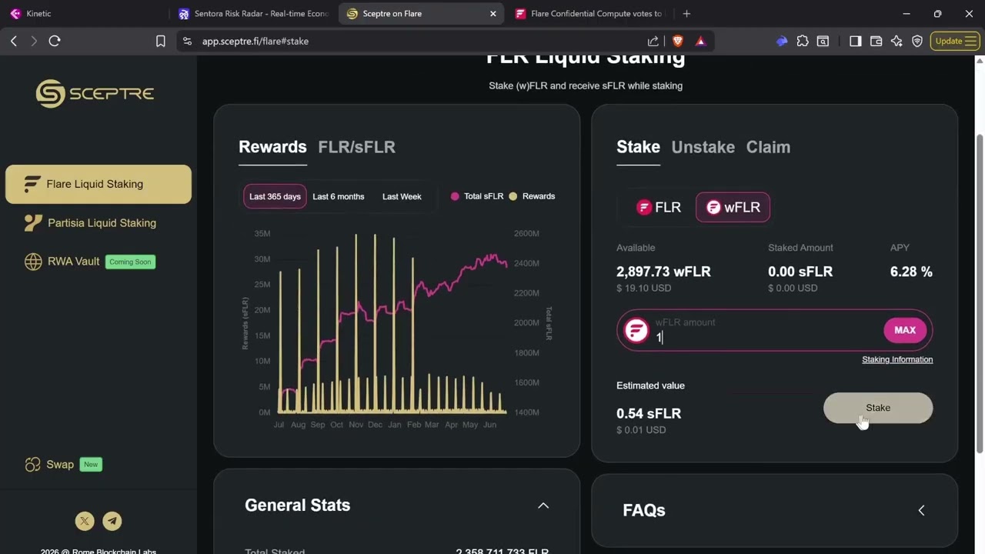The height and width of the screenshot is (554, 985).
Task: Open the Brave Shields lion icon
Action: tap(678, 41)
